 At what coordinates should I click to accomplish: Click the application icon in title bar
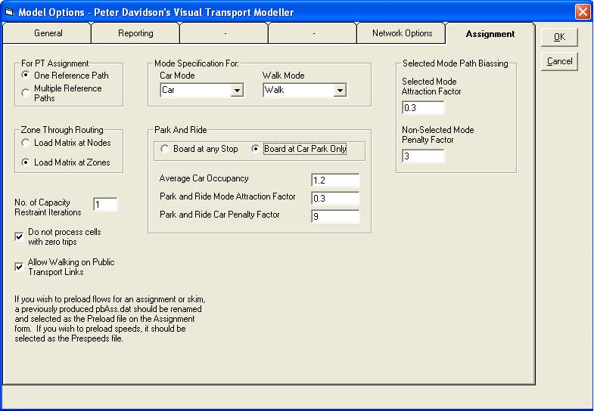pos(9,12)
